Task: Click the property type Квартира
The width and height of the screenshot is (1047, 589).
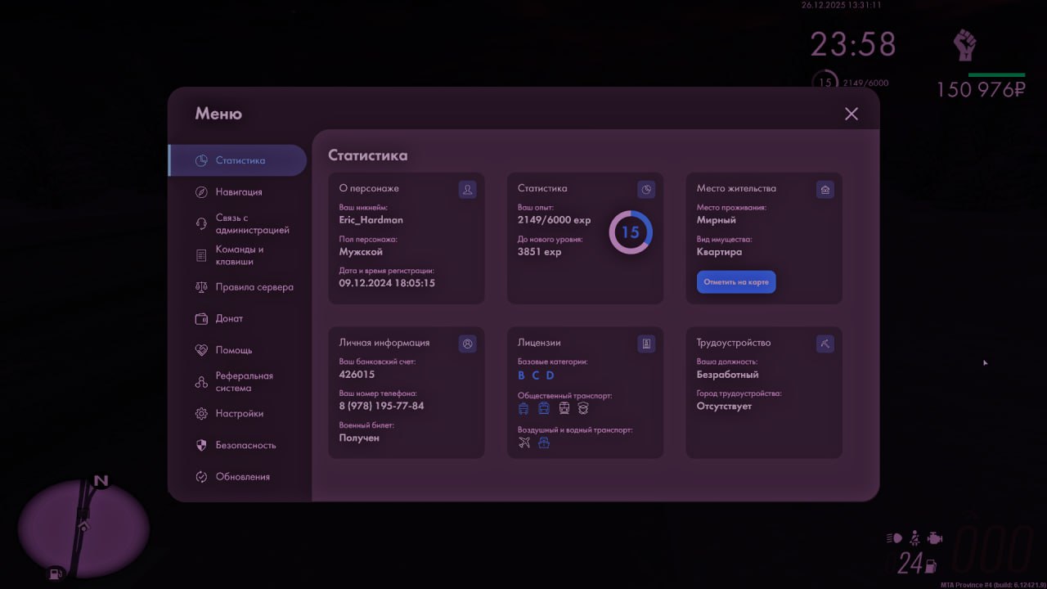Action: (720, 252)
